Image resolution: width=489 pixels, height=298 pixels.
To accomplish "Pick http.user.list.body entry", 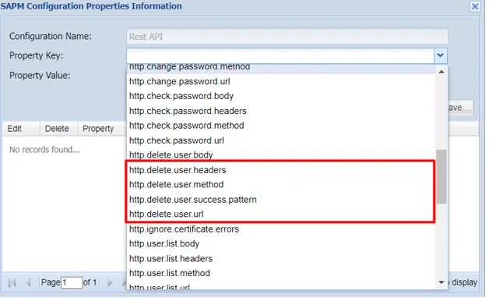I will coord(280,243).
